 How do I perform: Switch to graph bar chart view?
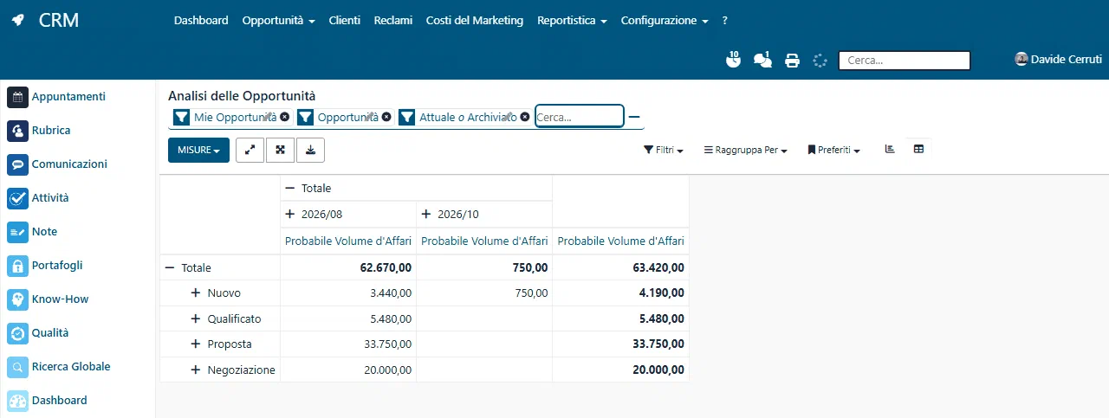coord(890,149)
